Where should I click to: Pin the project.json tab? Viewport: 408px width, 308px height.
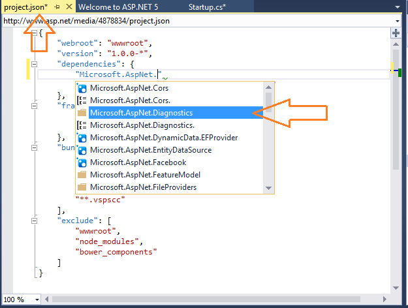(x=57, y=7)
